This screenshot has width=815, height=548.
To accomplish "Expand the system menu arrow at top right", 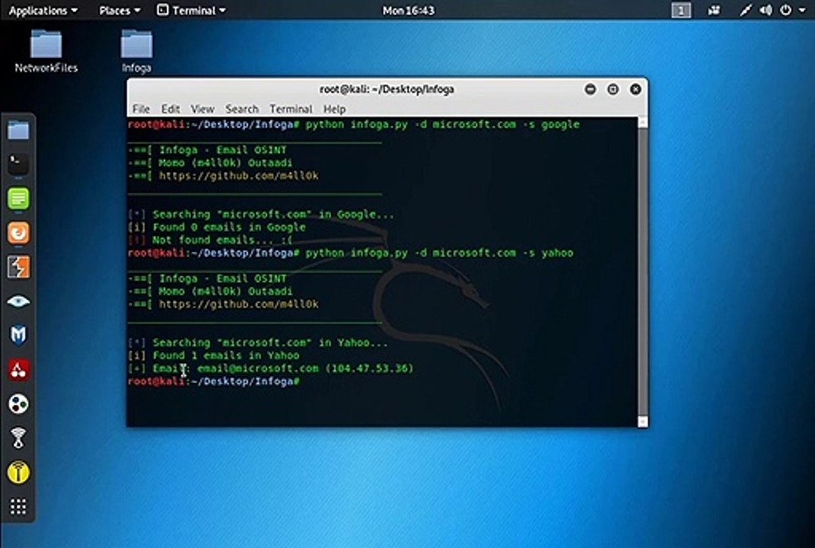I will click(802, 11).
